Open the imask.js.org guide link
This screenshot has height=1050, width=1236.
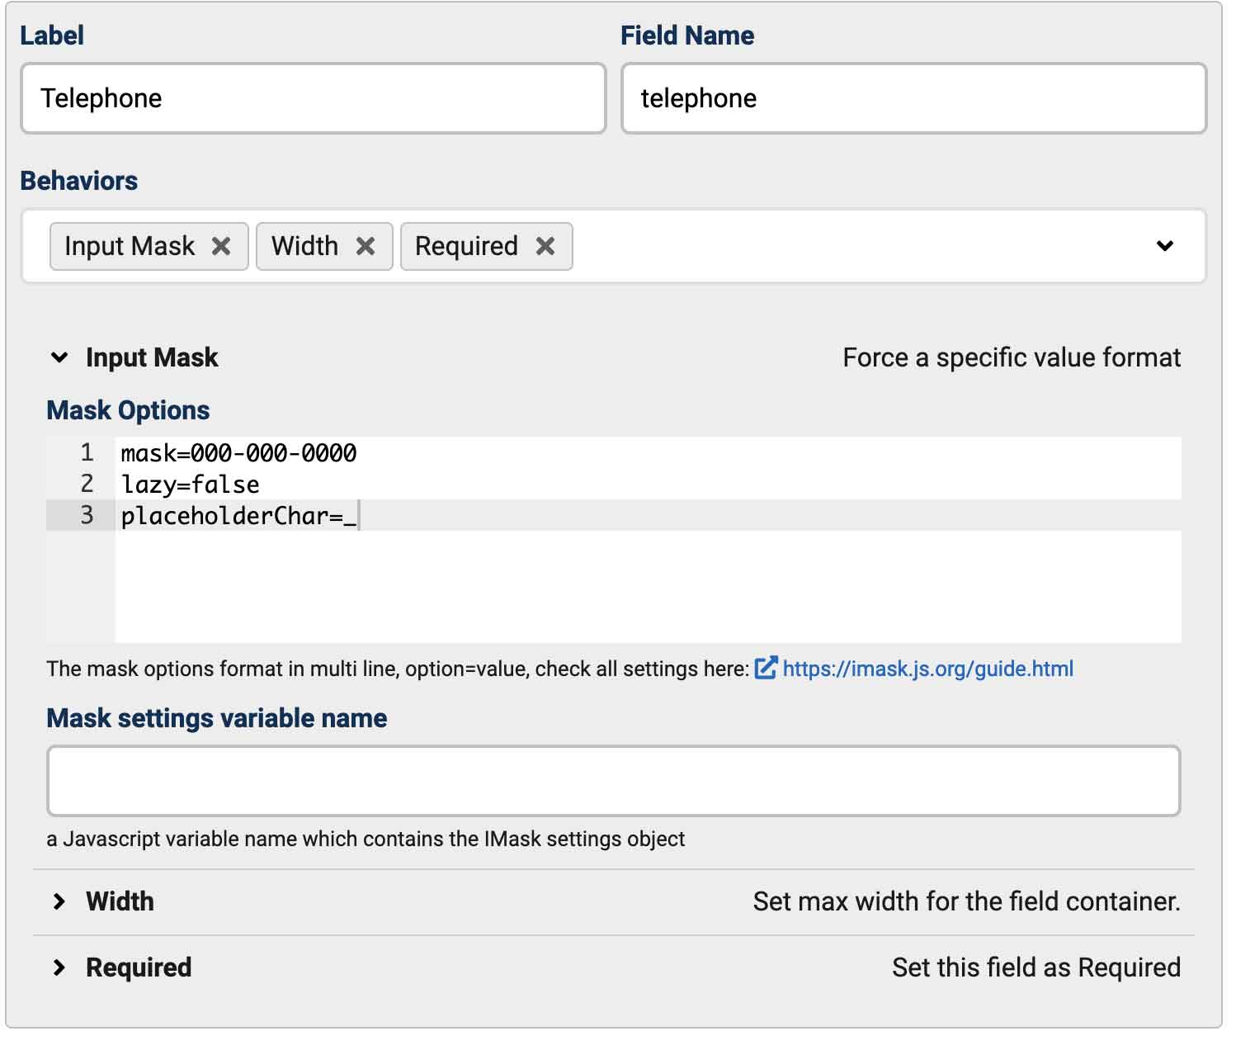click(x=927, y=669)
